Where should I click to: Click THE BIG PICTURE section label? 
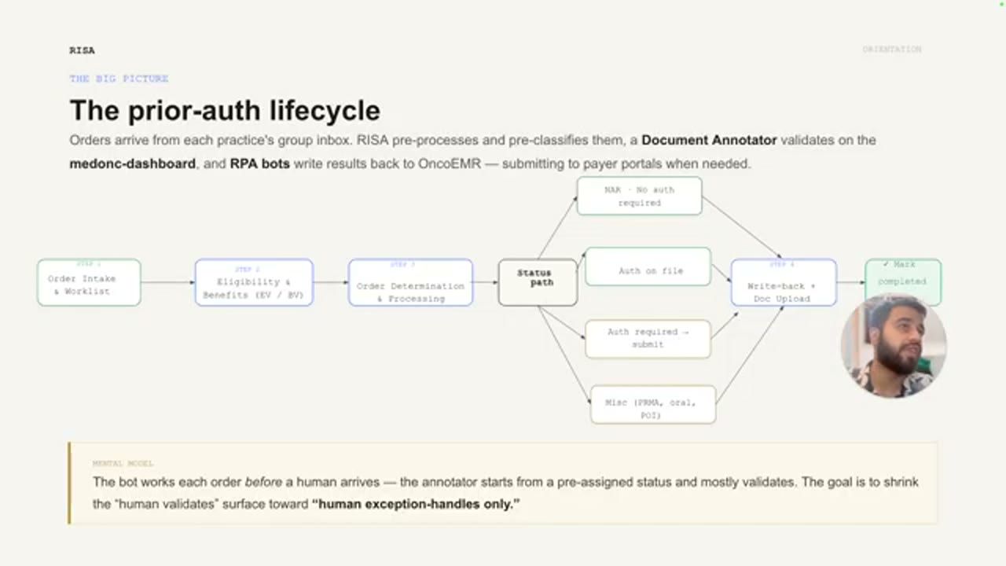[119, 79]
